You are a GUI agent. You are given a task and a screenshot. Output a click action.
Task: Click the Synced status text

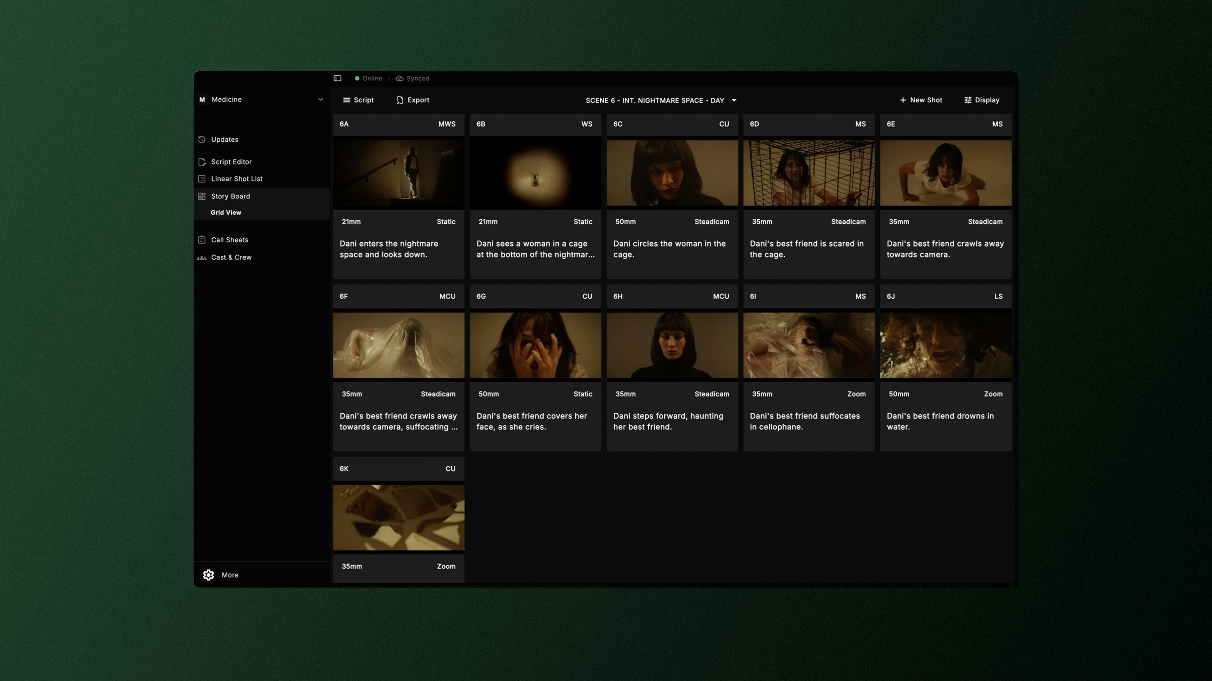pyautogui.click(x=418, y=79)
